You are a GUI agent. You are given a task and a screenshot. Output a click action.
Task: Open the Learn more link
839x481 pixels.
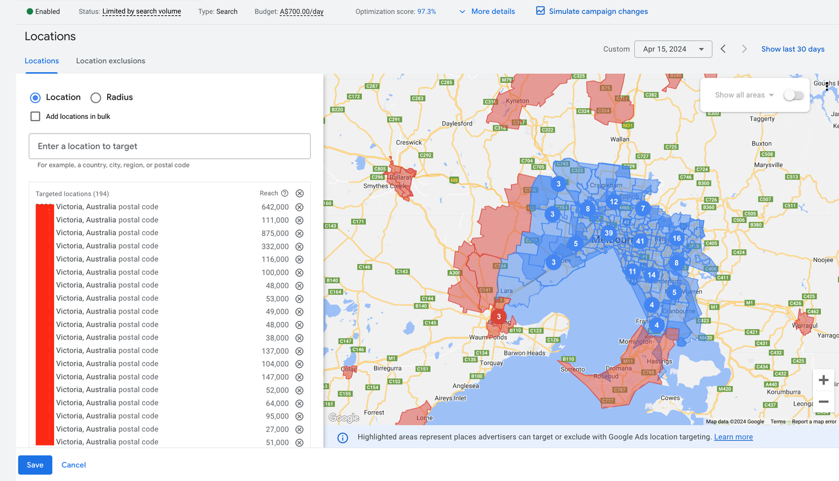(734, 437)
